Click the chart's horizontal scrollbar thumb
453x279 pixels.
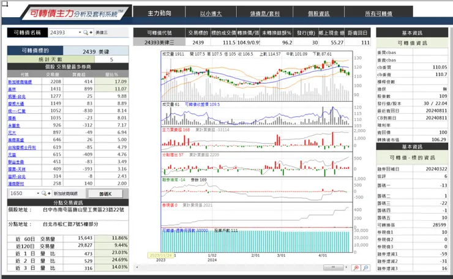[333, 267]
